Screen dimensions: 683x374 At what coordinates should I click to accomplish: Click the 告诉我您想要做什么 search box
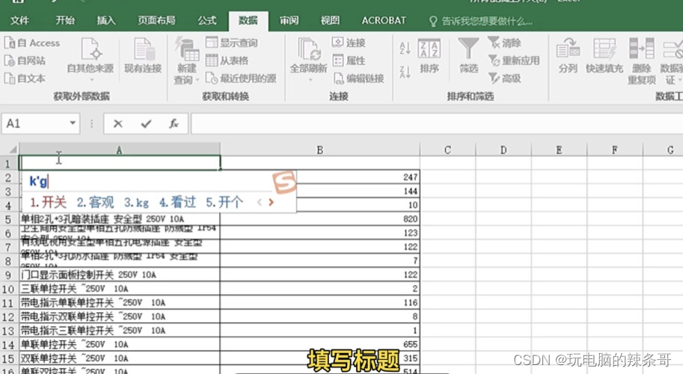point(481,21)
